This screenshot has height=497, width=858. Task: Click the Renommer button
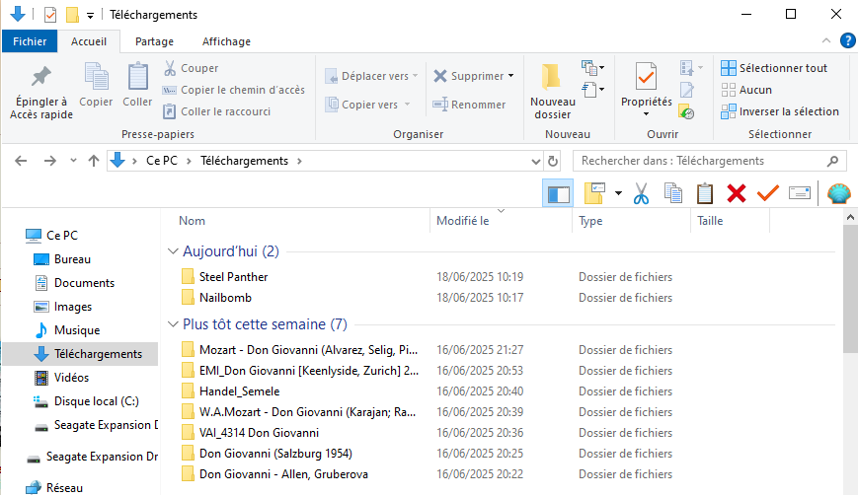469,105
